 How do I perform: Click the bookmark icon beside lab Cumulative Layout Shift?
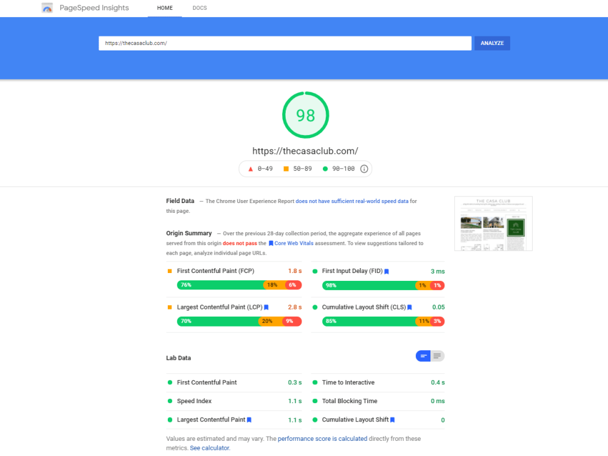click(392, 420)
